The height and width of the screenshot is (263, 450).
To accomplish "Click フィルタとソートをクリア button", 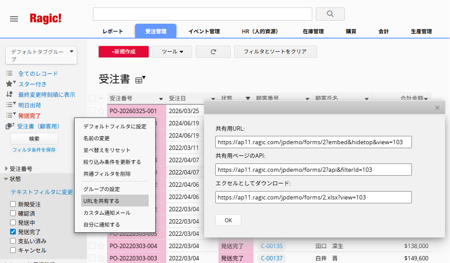I will (x=275, y=52).
